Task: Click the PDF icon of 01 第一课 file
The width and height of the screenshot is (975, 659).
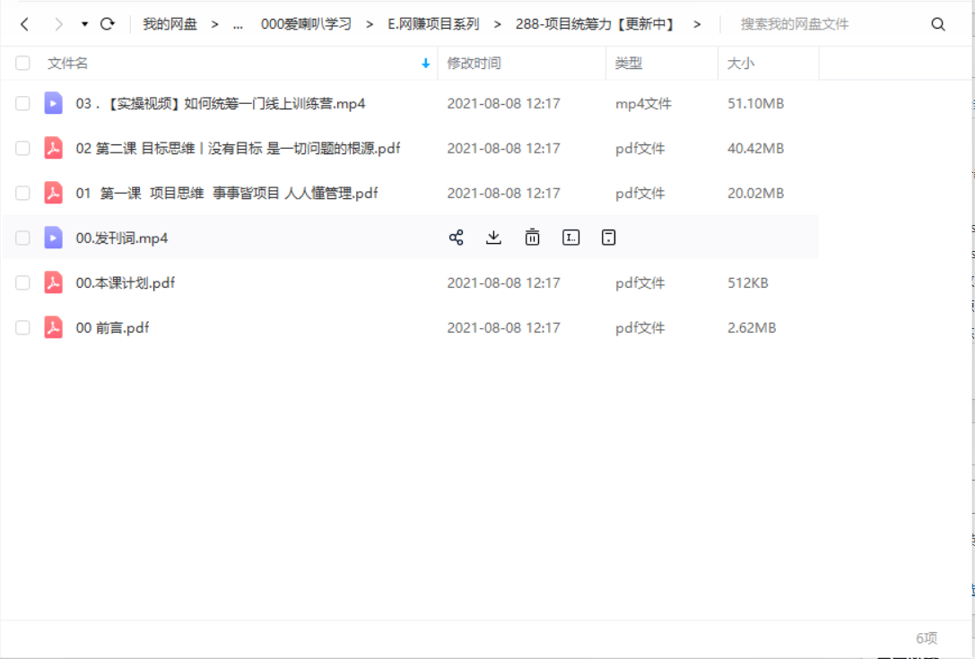Action: pos(54,193)
